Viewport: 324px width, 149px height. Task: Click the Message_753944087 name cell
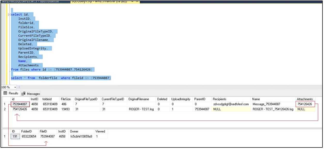pyautogui.click(x=273, y=104)
